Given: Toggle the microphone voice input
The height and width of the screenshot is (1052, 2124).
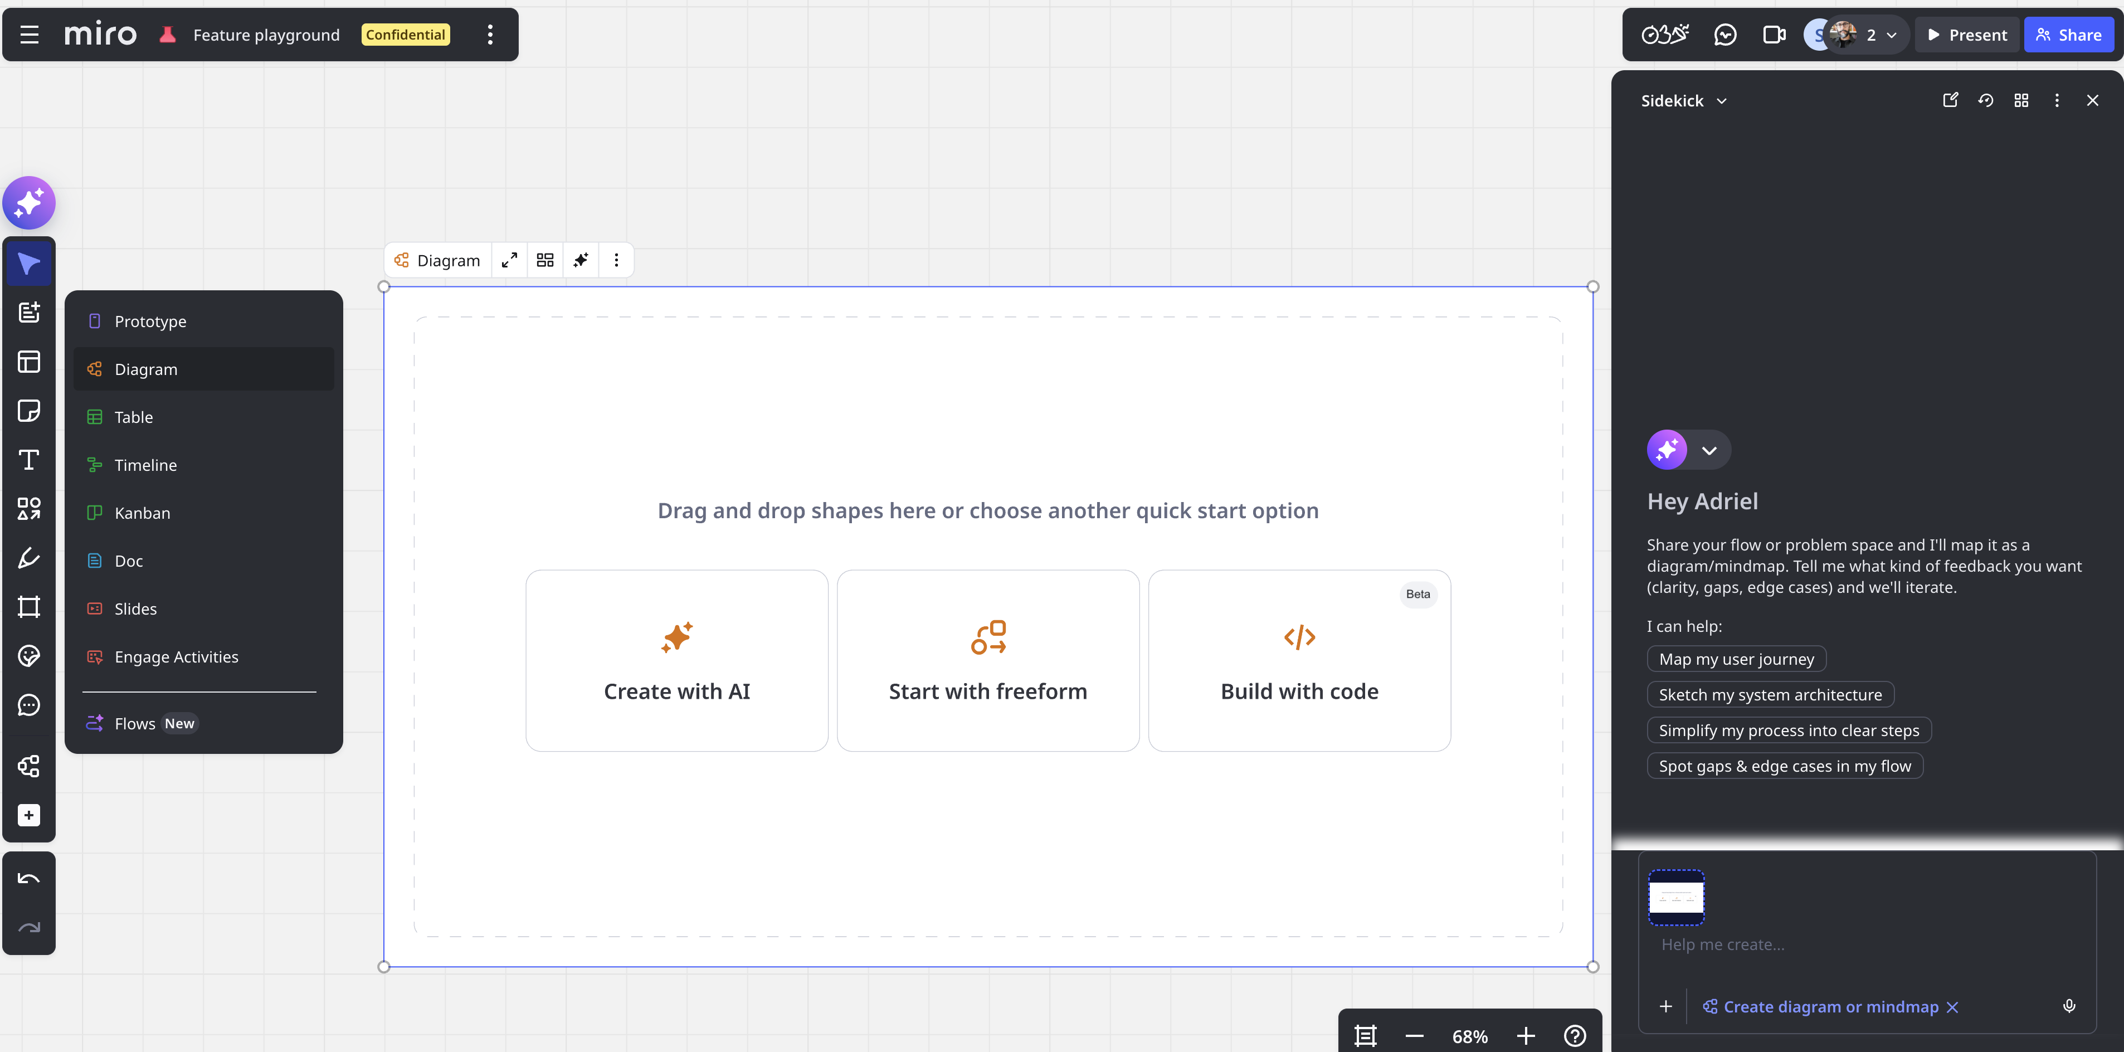Looking at the screenshot, I should (2069, 1007).
